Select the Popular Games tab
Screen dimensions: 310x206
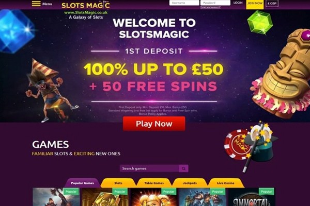pyautogui.click(x=83, y=183)
